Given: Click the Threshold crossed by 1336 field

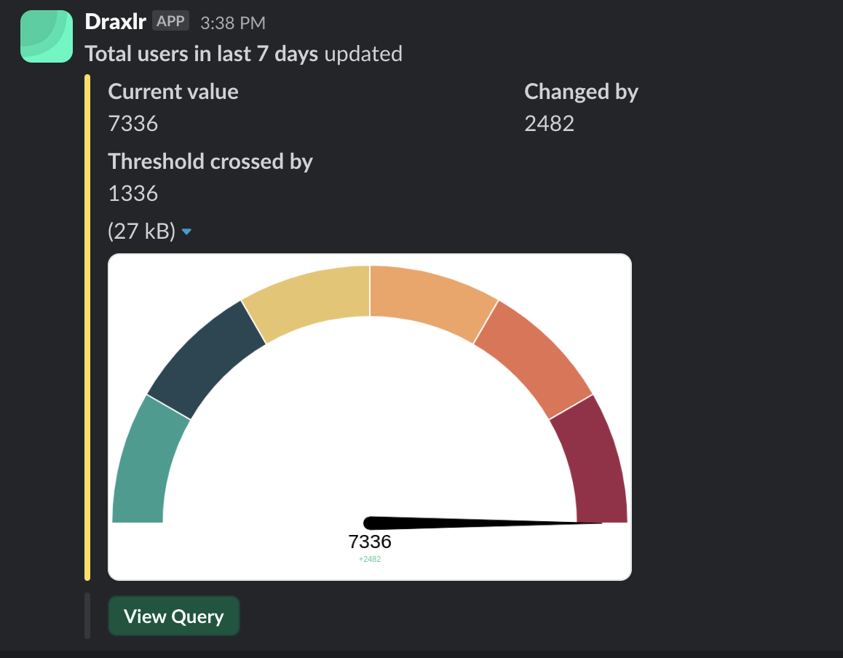Looking at the screenshot, I should coord(210,177).
